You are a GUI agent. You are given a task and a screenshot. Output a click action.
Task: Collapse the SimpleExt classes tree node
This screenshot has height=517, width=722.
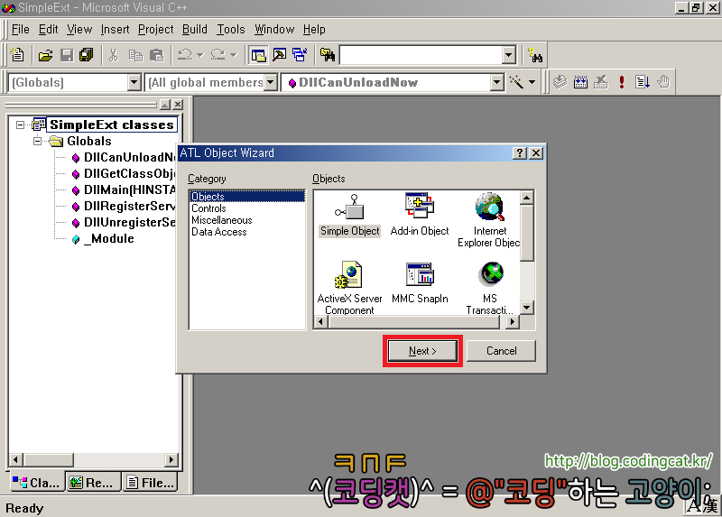pos(20,125)
